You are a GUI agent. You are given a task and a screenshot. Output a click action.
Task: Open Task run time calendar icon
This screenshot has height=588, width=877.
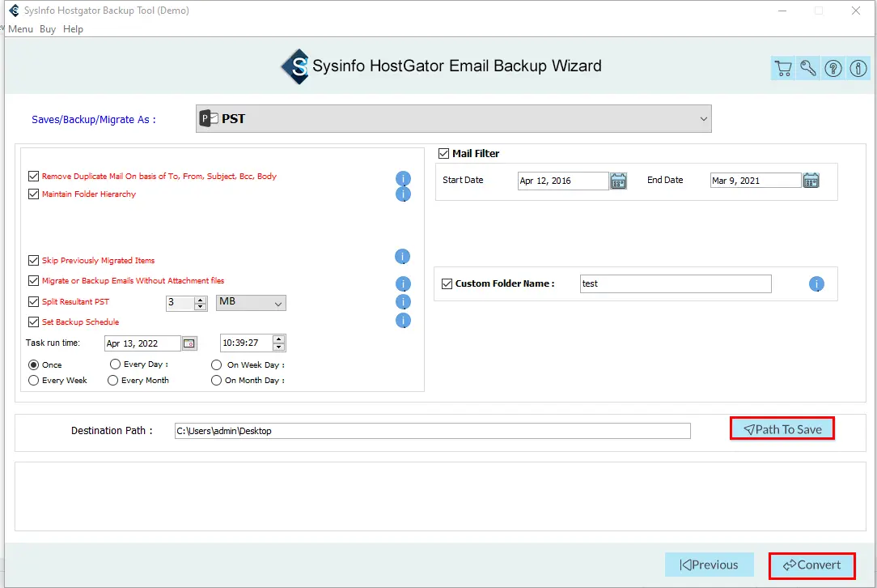pyautogui.click(x=189, y=343)
